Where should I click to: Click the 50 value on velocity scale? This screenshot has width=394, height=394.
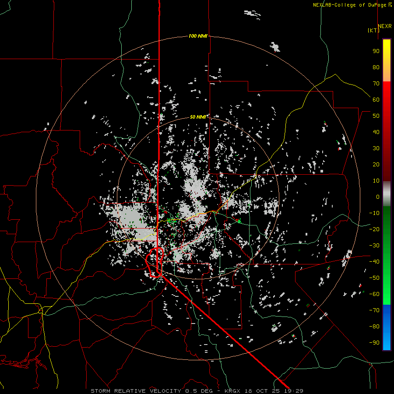tap(376, 116)
